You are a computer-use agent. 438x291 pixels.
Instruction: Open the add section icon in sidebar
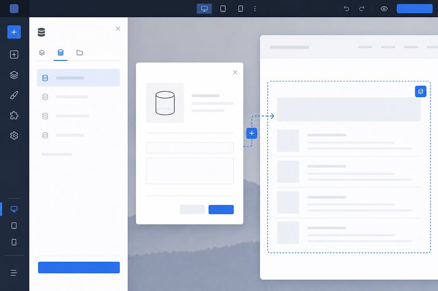click(x=14, y=54)
